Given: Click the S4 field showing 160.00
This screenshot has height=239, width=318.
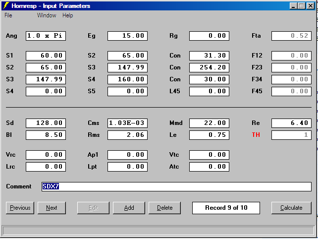Looking at the screenshot, I should pos(128,79).
